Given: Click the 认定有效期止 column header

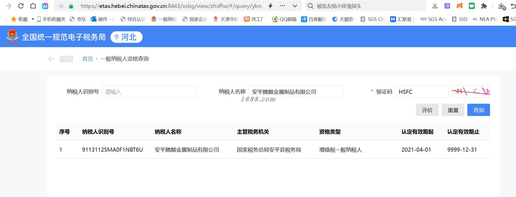Looking at the screenshot, I should coord(463,132).
